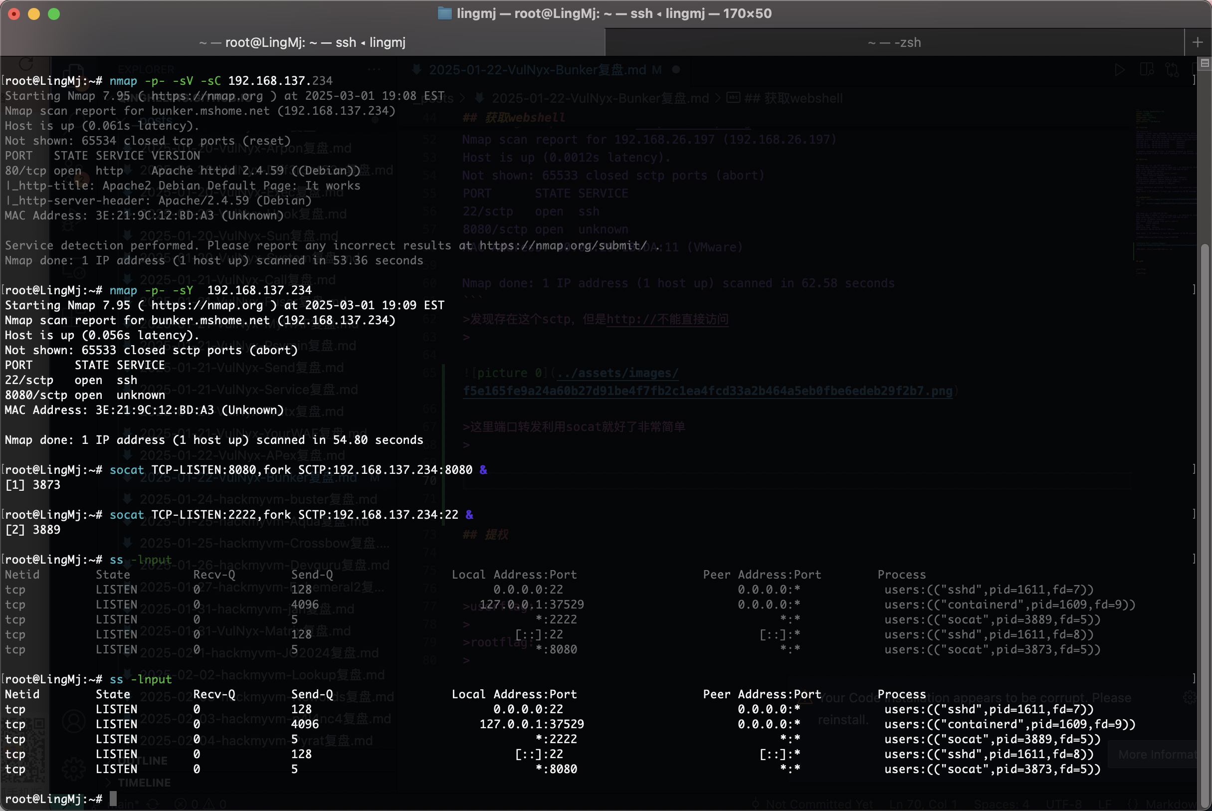Switch to the -zsh tab
1212x811 pixels.
894,42
